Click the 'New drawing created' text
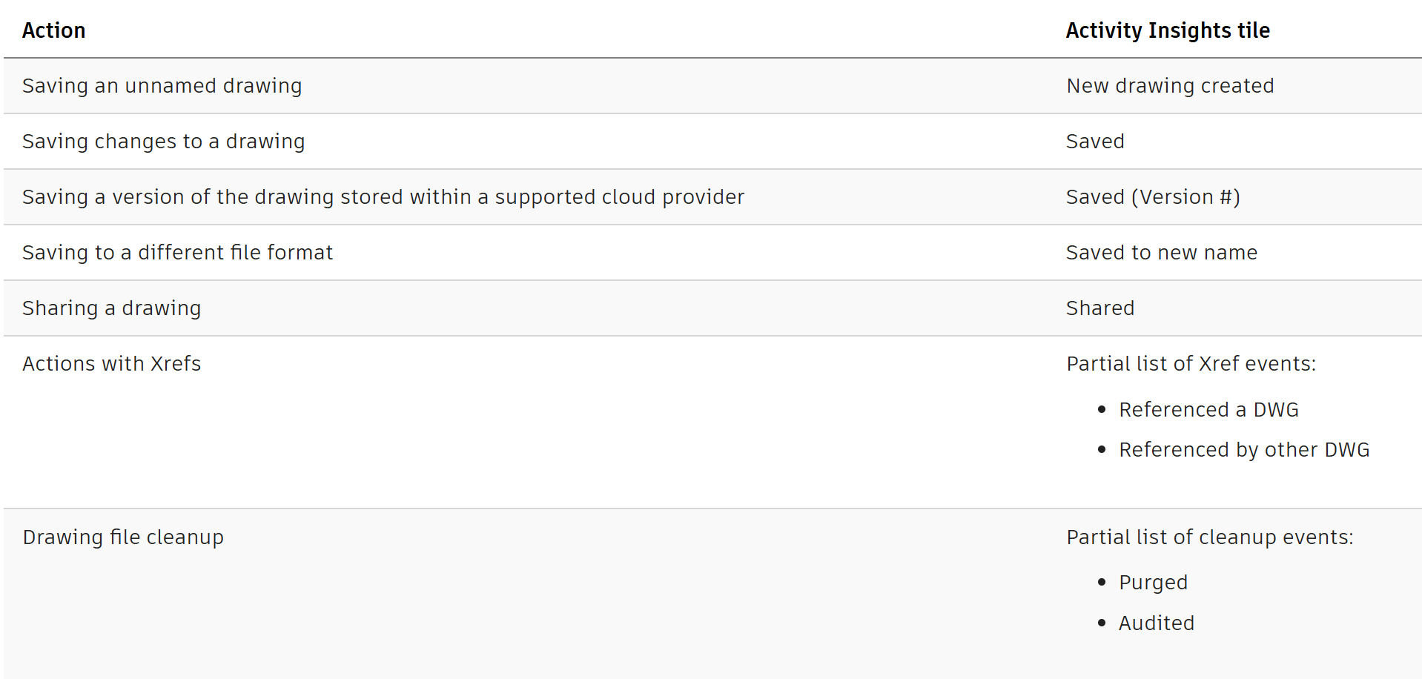This screenshot has width=1422, height=679. [1170, 86]
